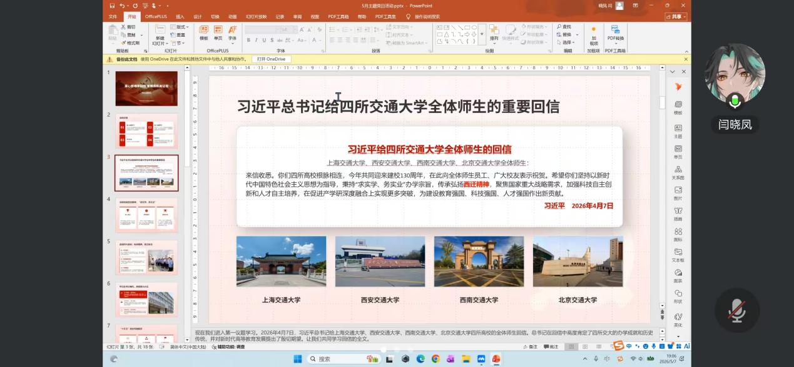Open the OfficePLUS 模板 ribbon icon

pos(203,33)
